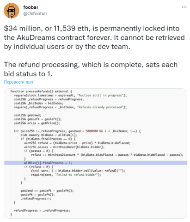Click the "gasUsed += gasLeft - gasleft();" line
This screenshot has width=190, height=222.
click(47, 191)
